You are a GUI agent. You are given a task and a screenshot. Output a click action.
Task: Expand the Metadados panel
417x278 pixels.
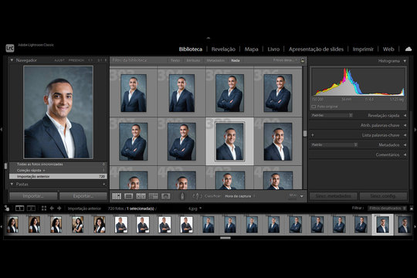click(405, 145)
